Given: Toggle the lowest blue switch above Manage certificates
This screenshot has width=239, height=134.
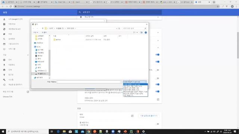Looking at the screenshot, I should coord(157,92).
